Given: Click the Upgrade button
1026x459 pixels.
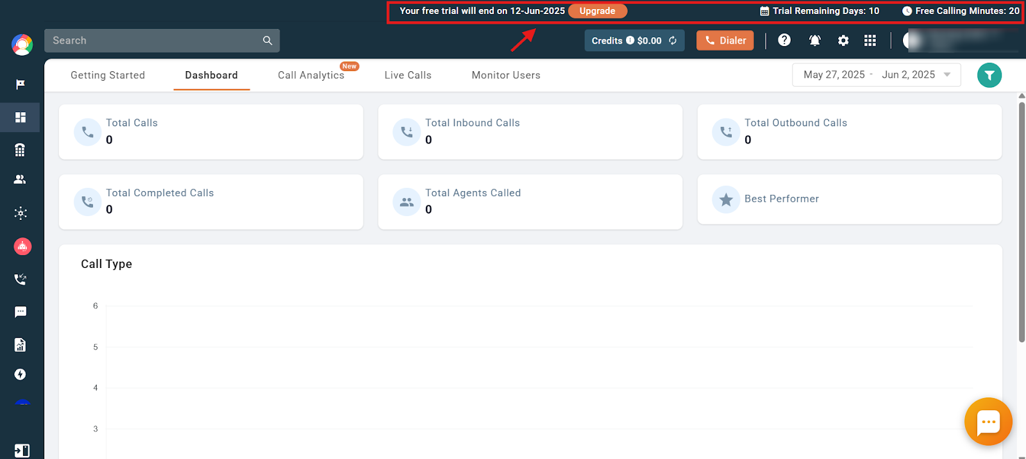Looking at the screenshot, I should coord(598,11).
